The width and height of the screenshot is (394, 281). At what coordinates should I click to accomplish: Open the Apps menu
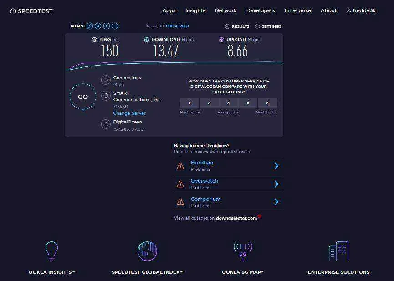pos(169,10)
